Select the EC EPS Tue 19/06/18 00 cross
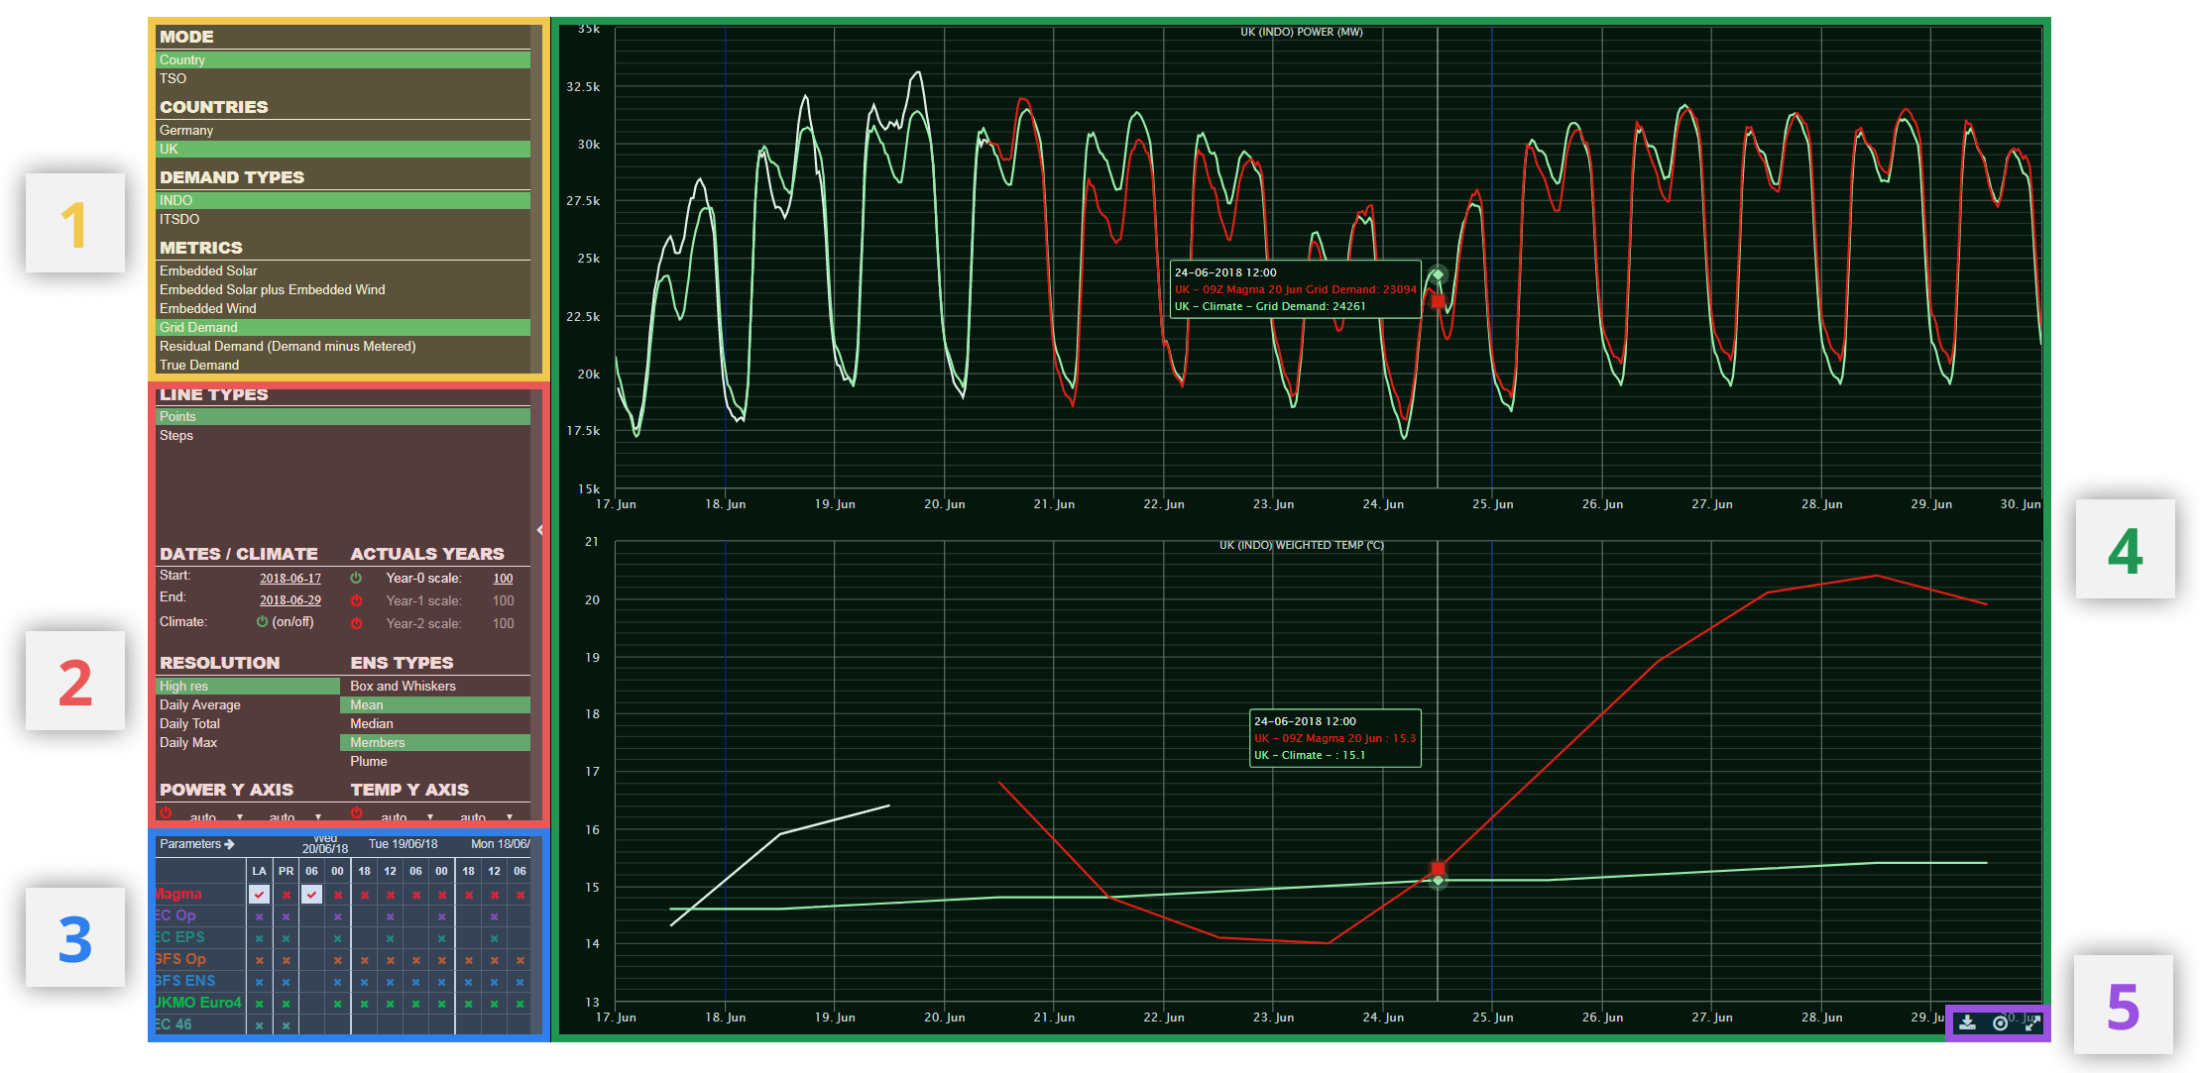Image resolution: width=2200 pixels, height=1073 pixels. (441, 938)
